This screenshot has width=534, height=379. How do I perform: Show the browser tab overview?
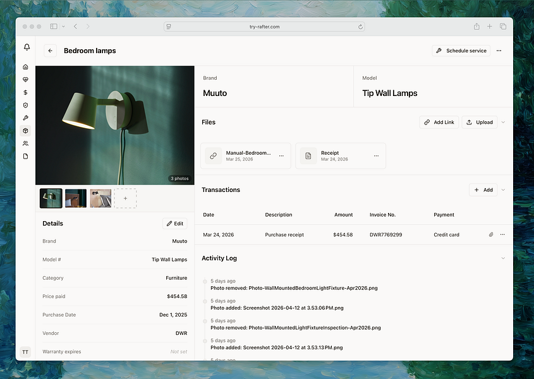pos(503,27)
